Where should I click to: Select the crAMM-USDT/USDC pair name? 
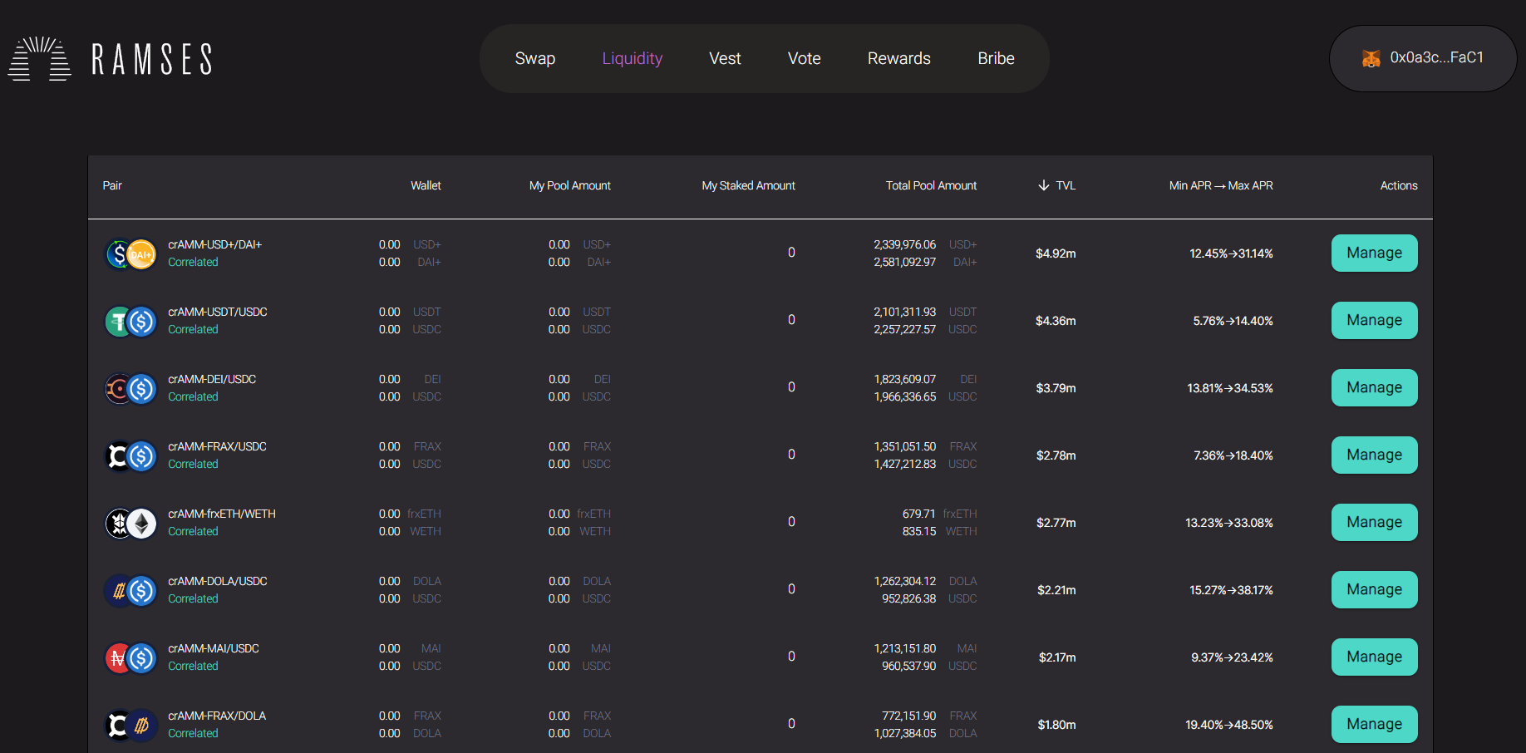tap(218, 312)
